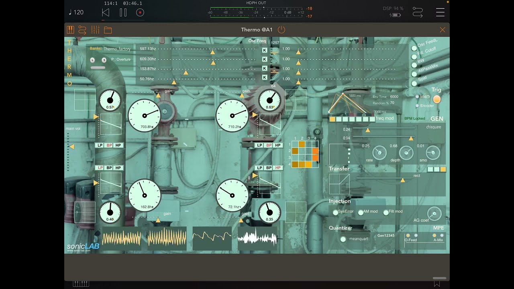Click the rate knob in GEN
The height and width of the screenshot is (289, 514).
click(379, 153)
